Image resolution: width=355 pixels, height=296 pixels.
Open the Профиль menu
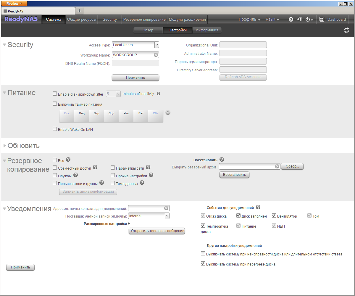[249, 19]
